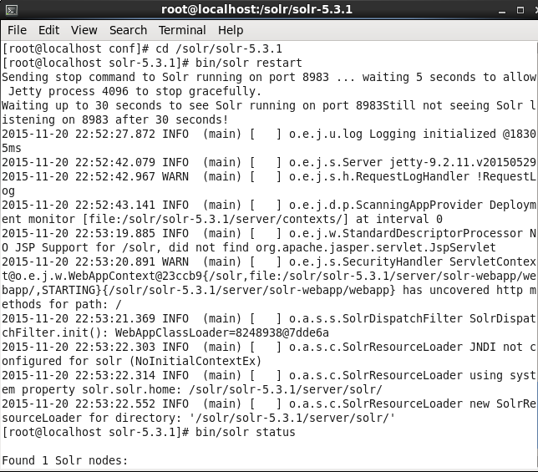The height and width of the screenshot is (472, 538).
Task: Click the 22:53:21.369 SolrDispatchFilter log line
Action: coord(269,318)
